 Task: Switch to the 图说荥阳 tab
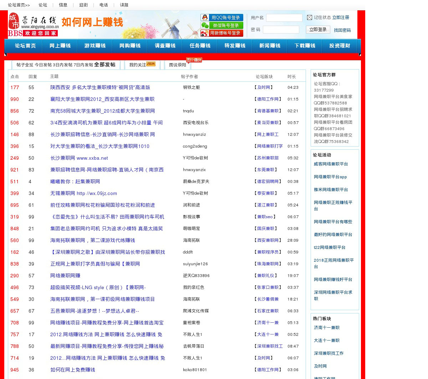click(178, 65)
